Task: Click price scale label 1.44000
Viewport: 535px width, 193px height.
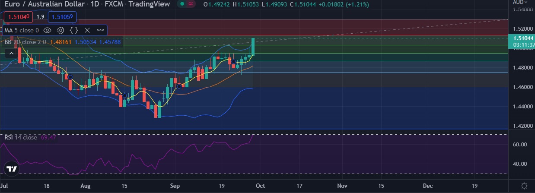Action: point(522,107)
